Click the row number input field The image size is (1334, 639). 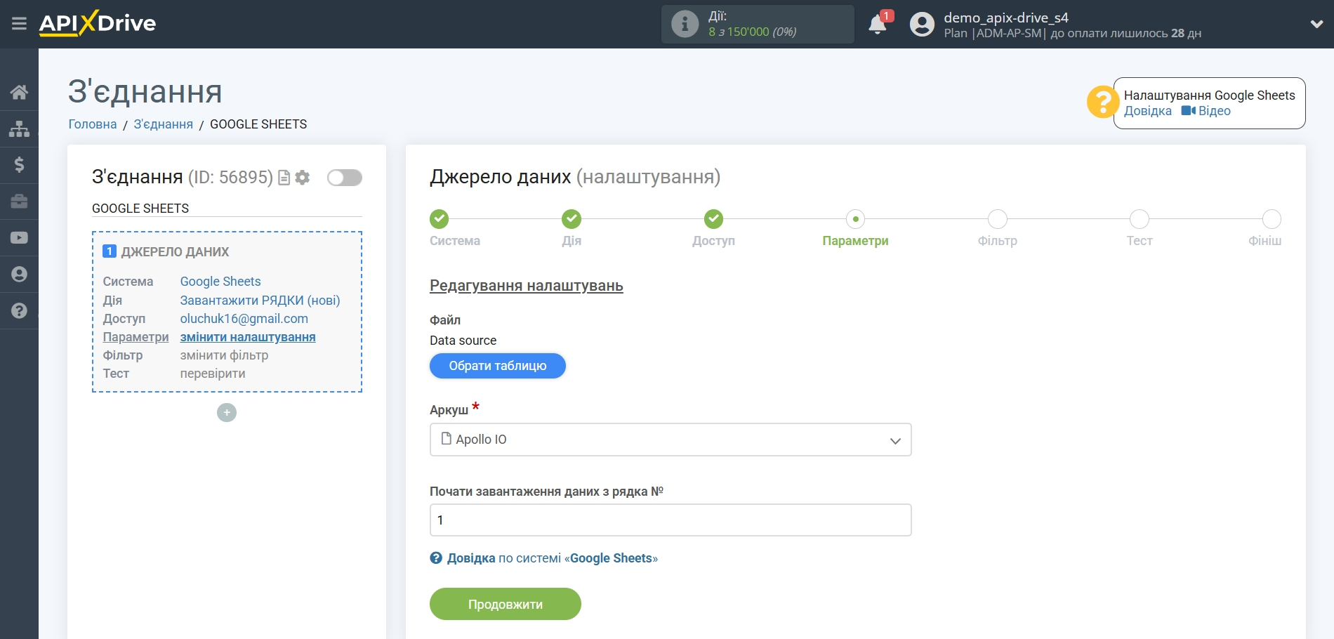(669, 520)
